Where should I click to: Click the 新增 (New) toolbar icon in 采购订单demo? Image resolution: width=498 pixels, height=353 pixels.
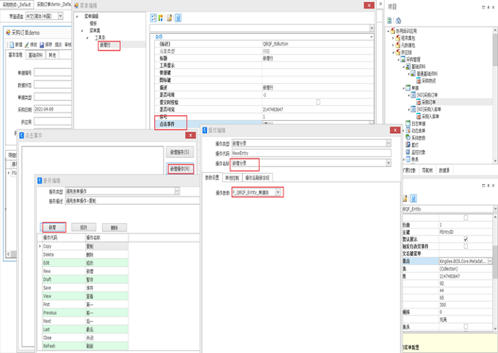[x=12, y=44]
